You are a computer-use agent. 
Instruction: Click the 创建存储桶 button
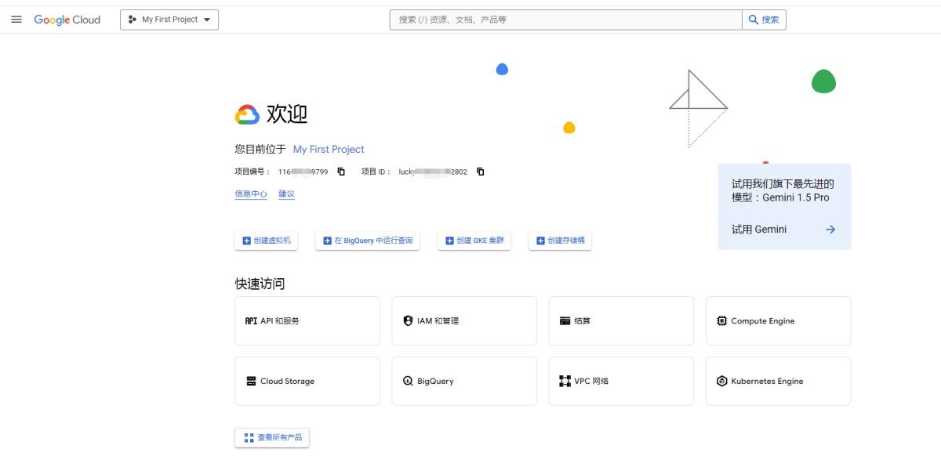tap(560, 241)
